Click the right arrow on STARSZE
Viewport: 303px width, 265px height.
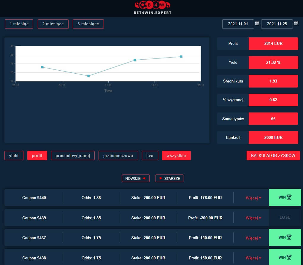(161, 178)
